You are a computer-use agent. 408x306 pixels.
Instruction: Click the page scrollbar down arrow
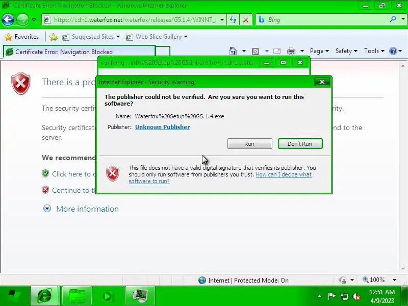pos(403,269)
